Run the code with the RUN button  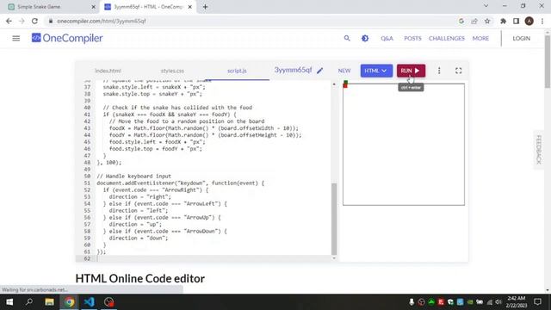tap(411, 71)
